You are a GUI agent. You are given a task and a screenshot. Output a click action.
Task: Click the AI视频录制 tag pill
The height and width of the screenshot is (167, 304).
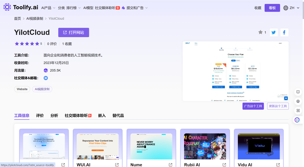(x=42, y=89)
